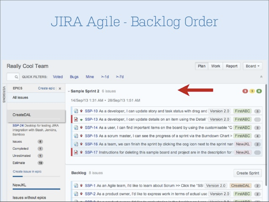Collapse the header with double chevron icon
269x202 pixels.
tap(261, 77)
